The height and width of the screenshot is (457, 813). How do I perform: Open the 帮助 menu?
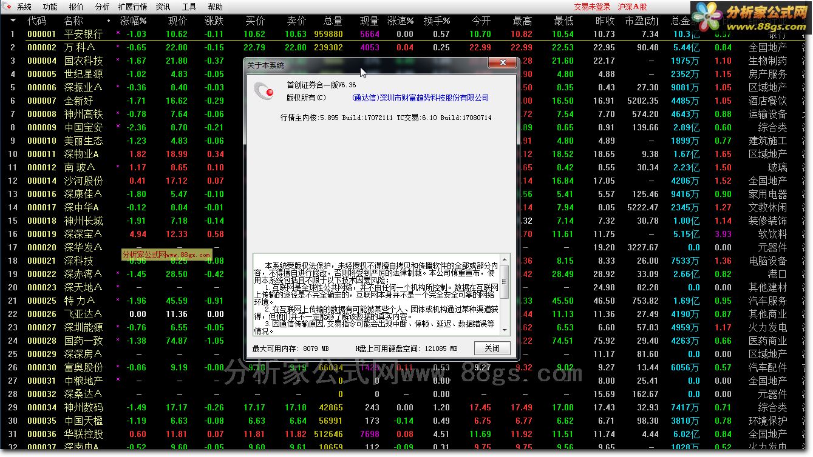click(215, 7)
